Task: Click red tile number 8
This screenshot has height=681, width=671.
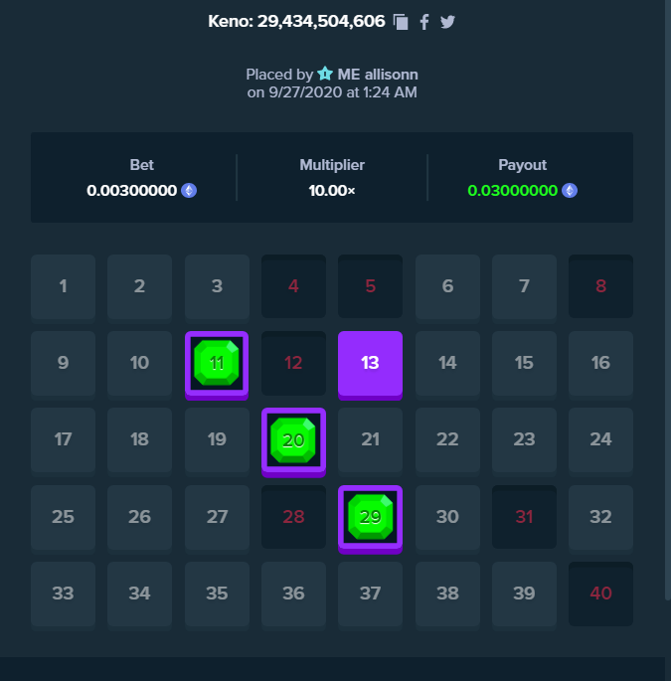Action: 600,286
